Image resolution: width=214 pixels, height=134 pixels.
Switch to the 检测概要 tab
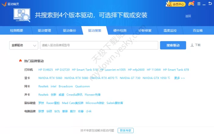pos(17,30)
